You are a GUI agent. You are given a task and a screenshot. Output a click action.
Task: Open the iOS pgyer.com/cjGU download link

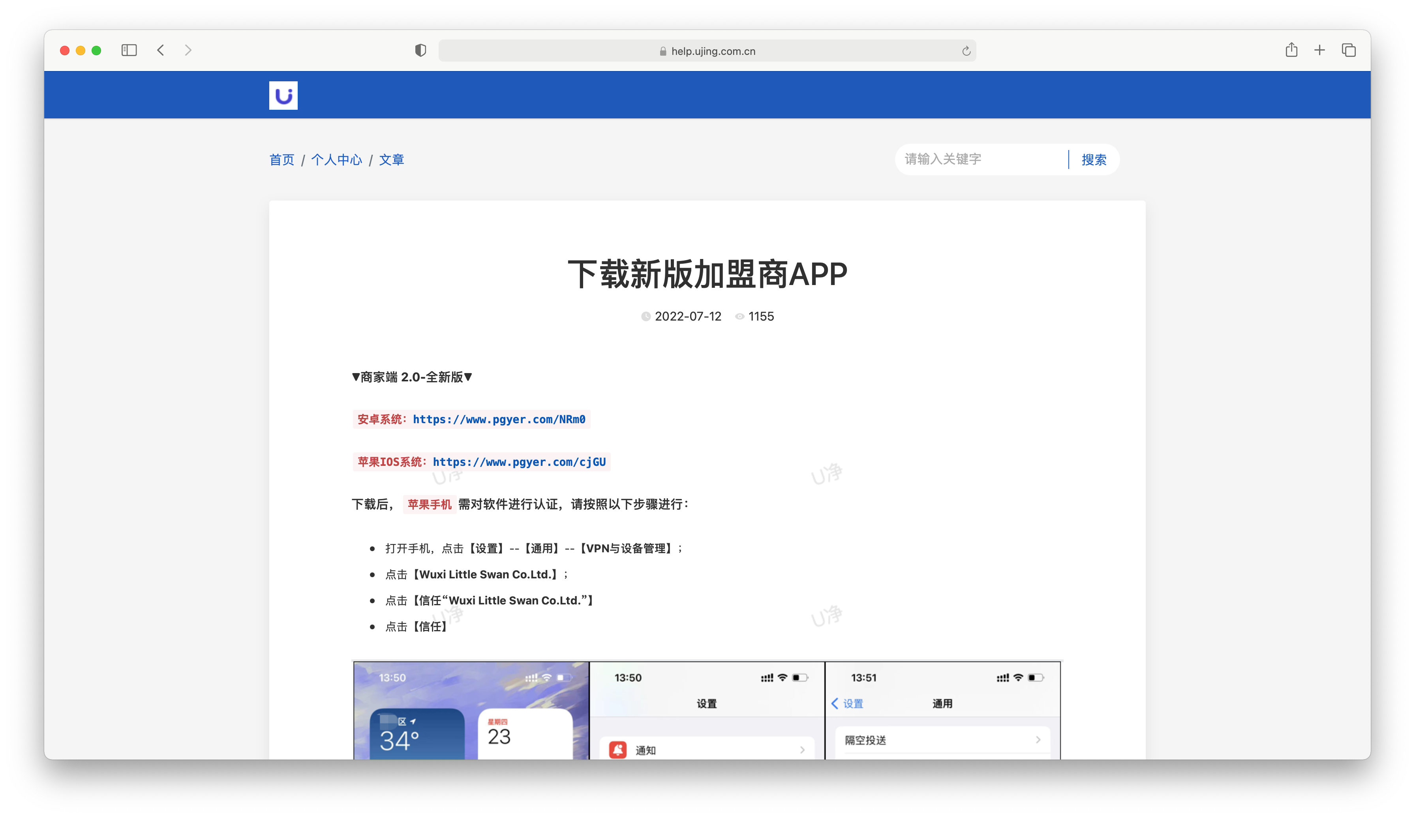pos(519,462)
